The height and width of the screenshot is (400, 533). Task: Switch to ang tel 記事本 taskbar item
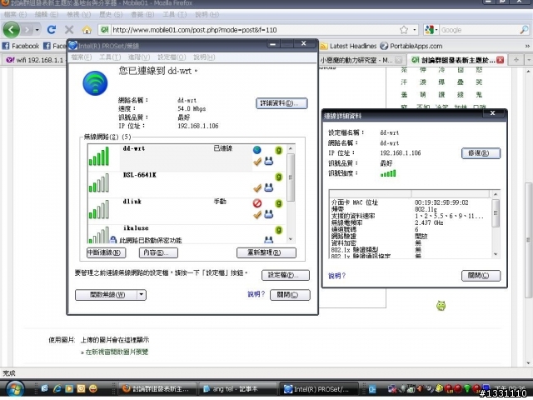pos(238,389)
